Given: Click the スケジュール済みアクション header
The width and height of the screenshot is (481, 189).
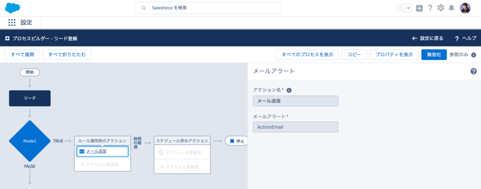Looking at the screenshot, I should [182, 141].
